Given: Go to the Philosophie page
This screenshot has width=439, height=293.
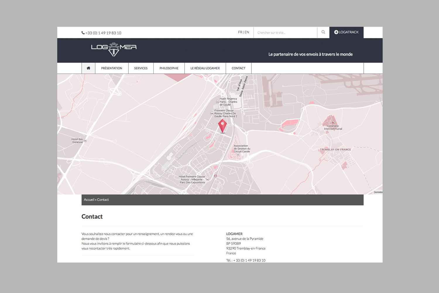Looking at the screenshot, I should click(x=169, y=68).
